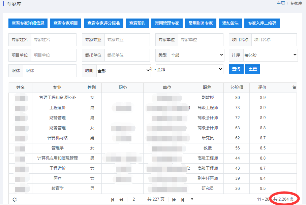Open the end year dropdown after 年~
Viewport: 306px width, 205px height.
[x=189, y=69]
